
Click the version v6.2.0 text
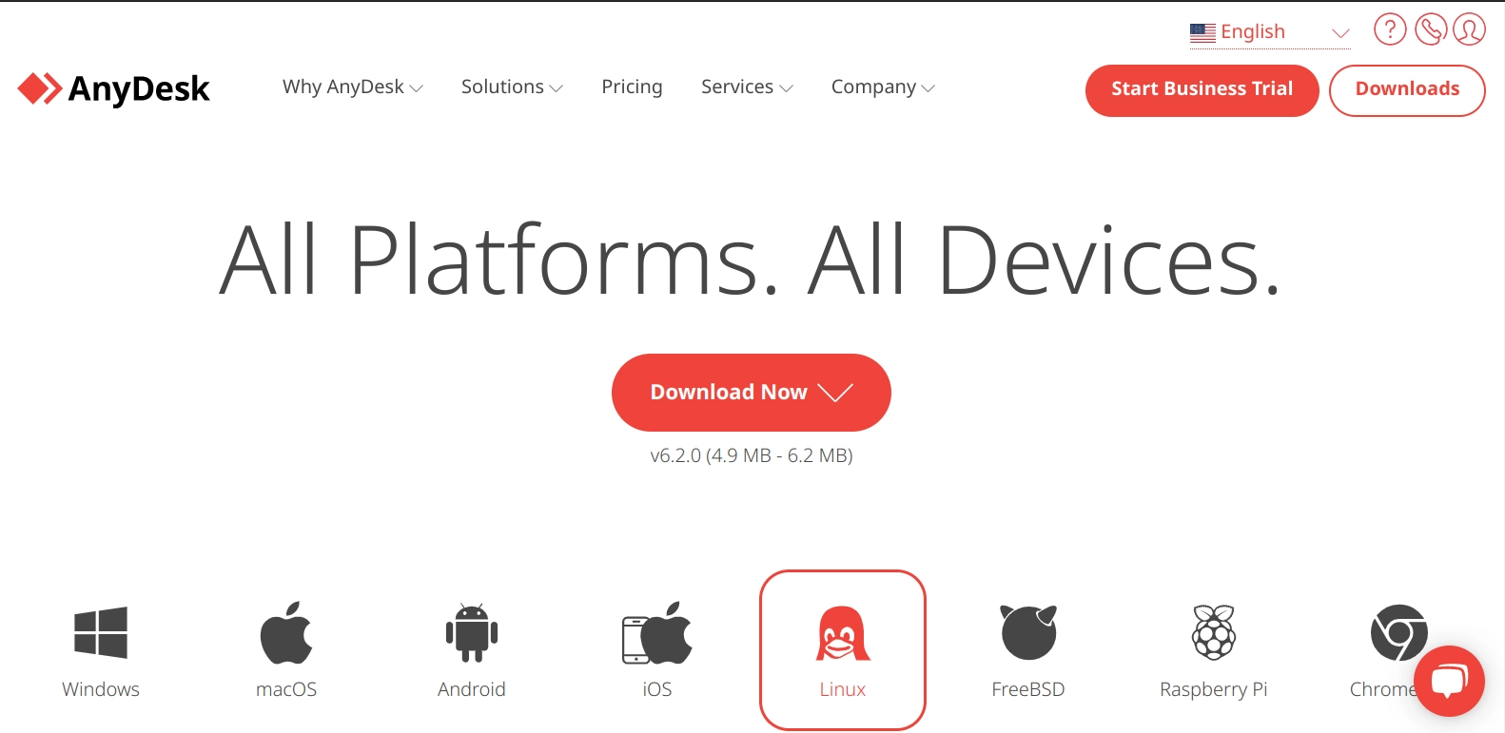click(752, 455)
